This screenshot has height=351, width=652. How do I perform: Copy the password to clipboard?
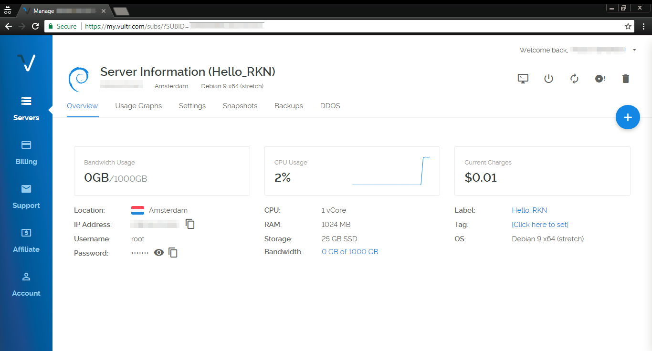tap(173, 253)
